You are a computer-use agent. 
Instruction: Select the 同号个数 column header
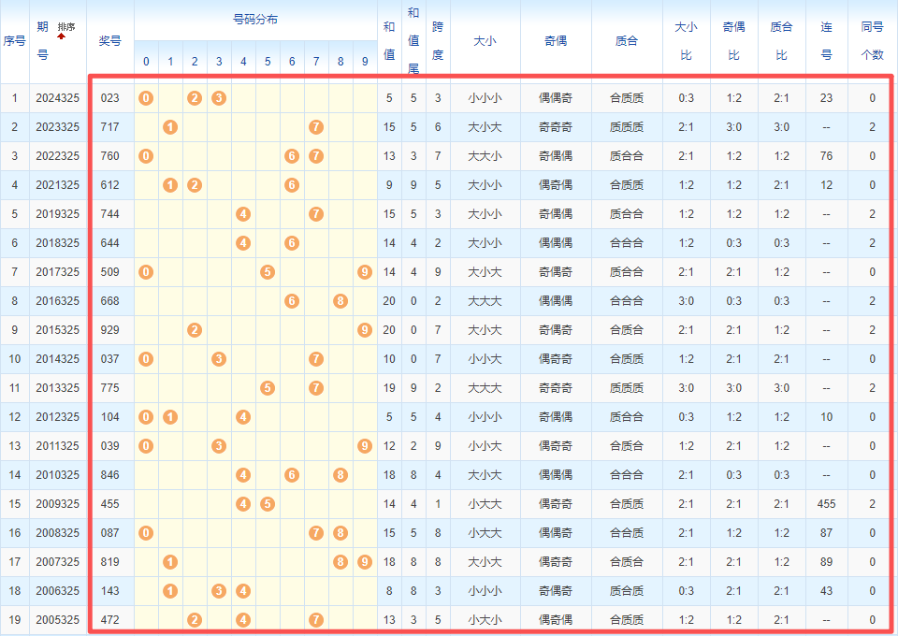pos(872,41)
